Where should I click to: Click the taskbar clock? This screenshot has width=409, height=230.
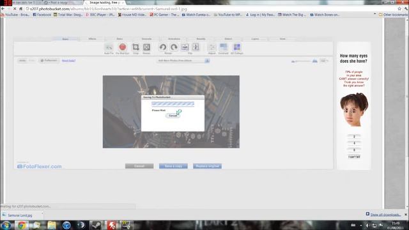(x=396, y=226)
